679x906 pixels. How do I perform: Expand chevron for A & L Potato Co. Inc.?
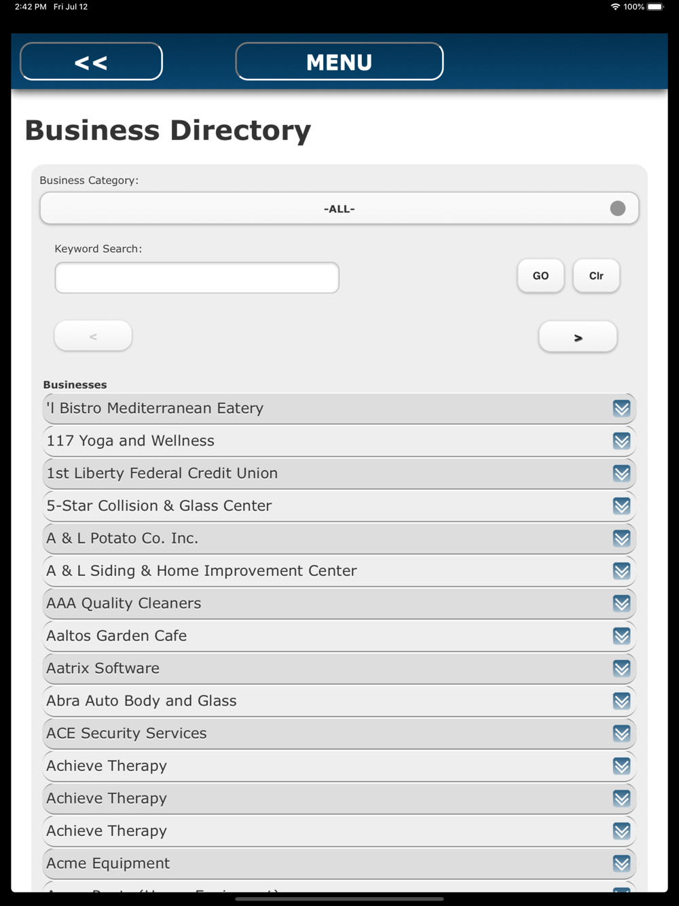(621, 539)
